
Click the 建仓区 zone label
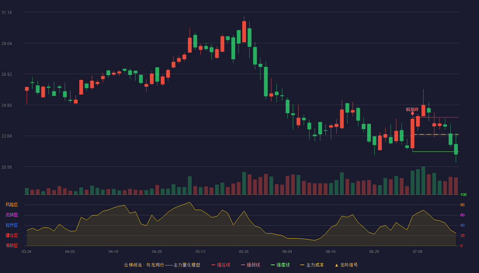(x=12, y=235)
